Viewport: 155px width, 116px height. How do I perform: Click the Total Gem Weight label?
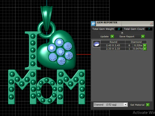point(103,29)
